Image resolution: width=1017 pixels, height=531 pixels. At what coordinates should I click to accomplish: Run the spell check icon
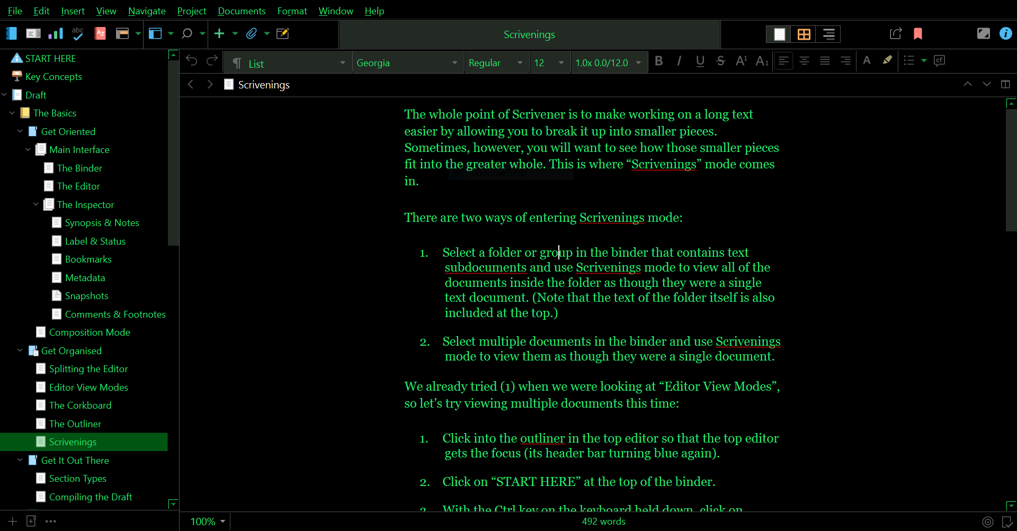point(78,34)
